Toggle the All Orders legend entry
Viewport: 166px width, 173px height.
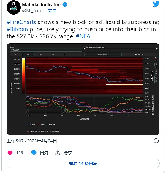click(31, 125)
